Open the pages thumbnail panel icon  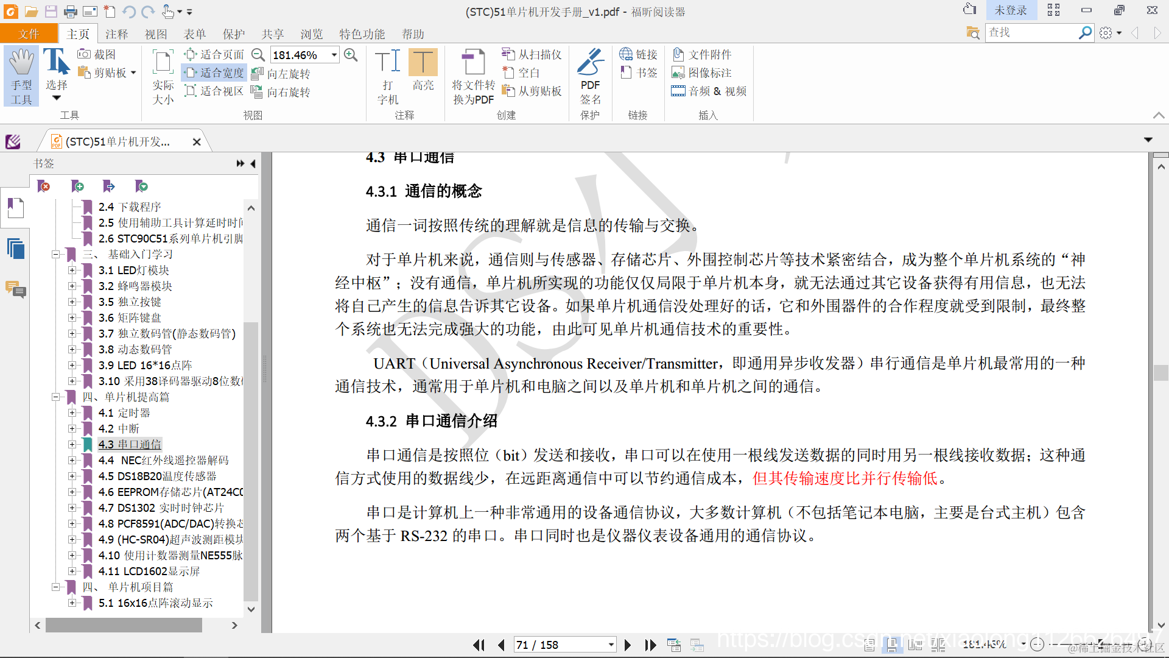16,249
